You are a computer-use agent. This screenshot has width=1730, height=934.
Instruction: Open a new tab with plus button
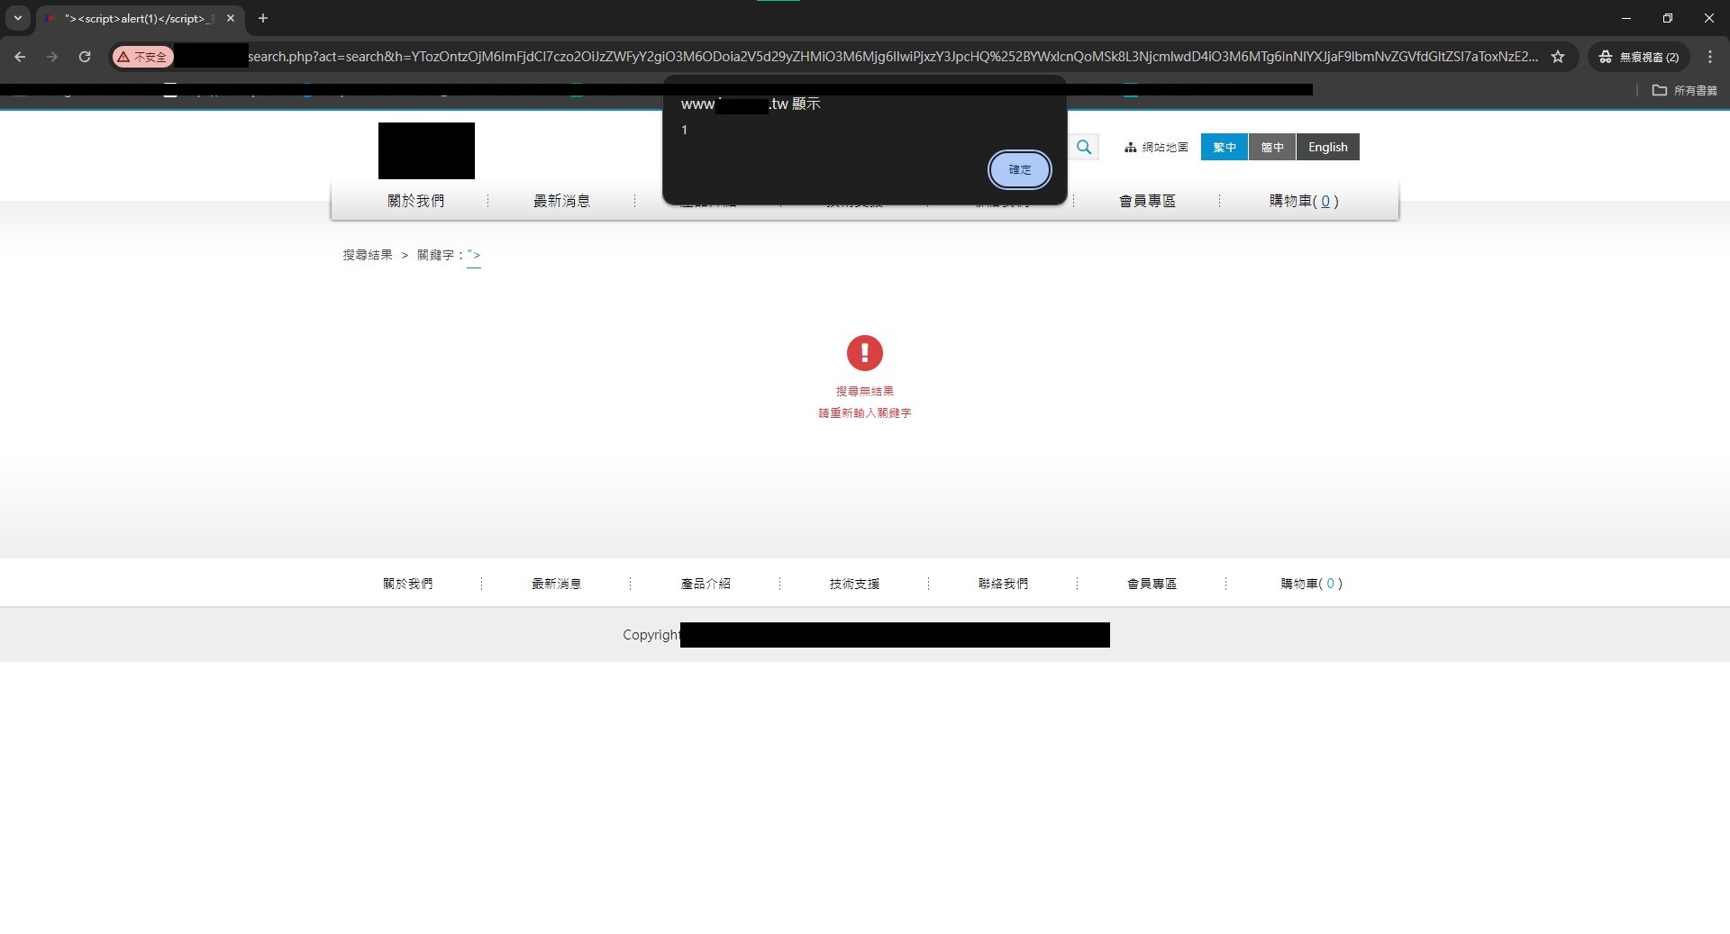[x=263, y=18]
